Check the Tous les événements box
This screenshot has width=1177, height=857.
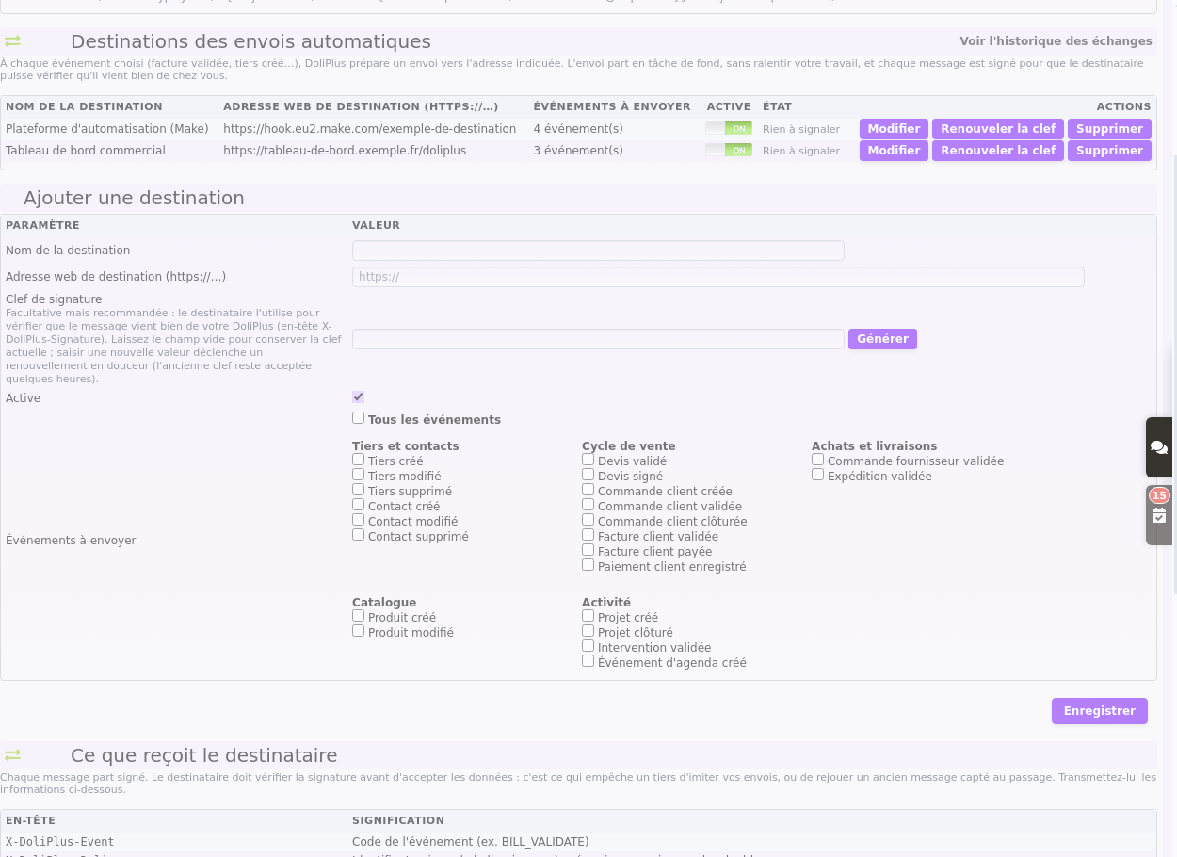pos(358,418)
